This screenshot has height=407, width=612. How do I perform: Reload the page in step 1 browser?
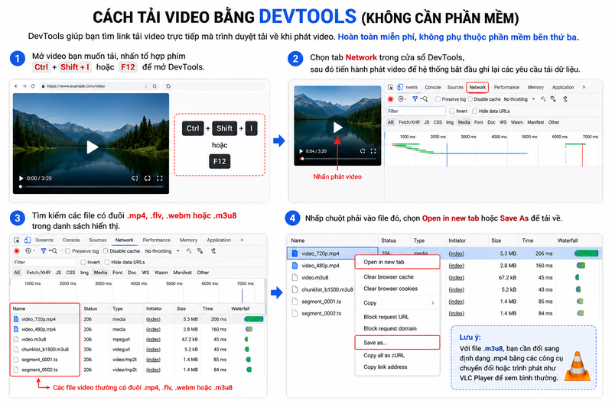tap(33, 86)
